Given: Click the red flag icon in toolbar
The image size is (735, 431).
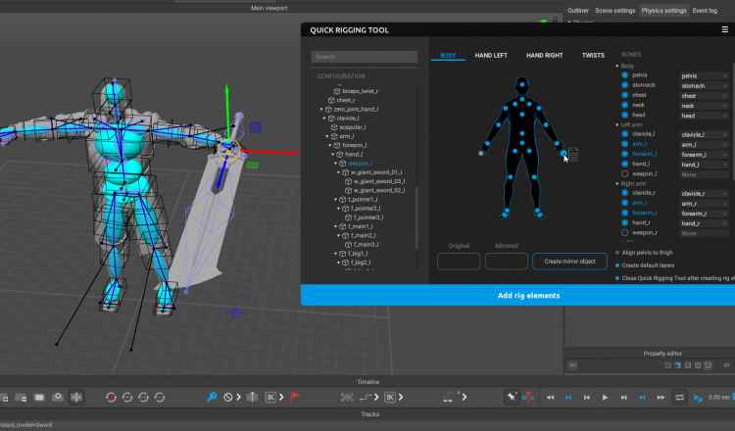Looking at the screenshot, I should tap(294, 398).
